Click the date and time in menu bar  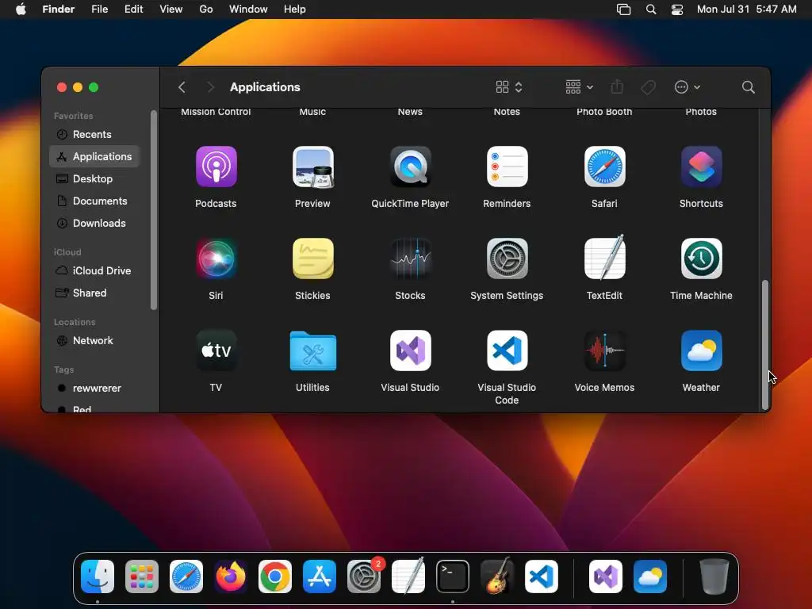pyautogui.click(x=746, y=10)
